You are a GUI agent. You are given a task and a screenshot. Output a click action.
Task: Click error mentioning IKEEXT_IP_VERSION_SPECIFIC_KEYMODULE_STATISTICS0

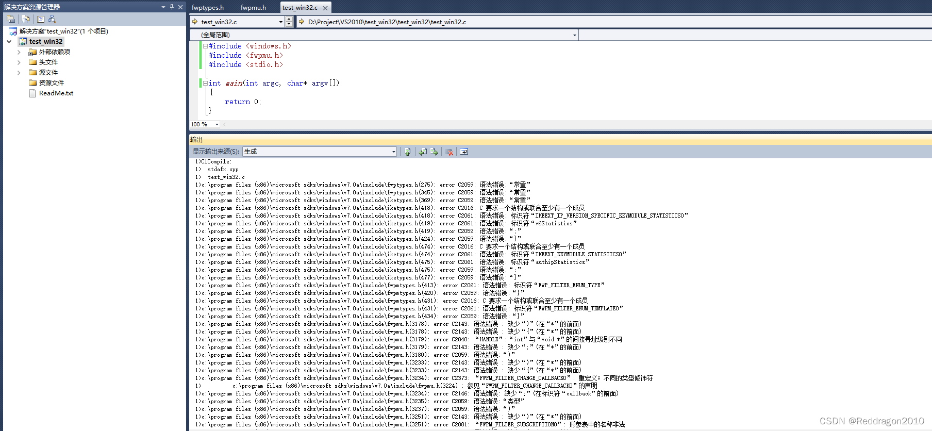pos(442,215)
